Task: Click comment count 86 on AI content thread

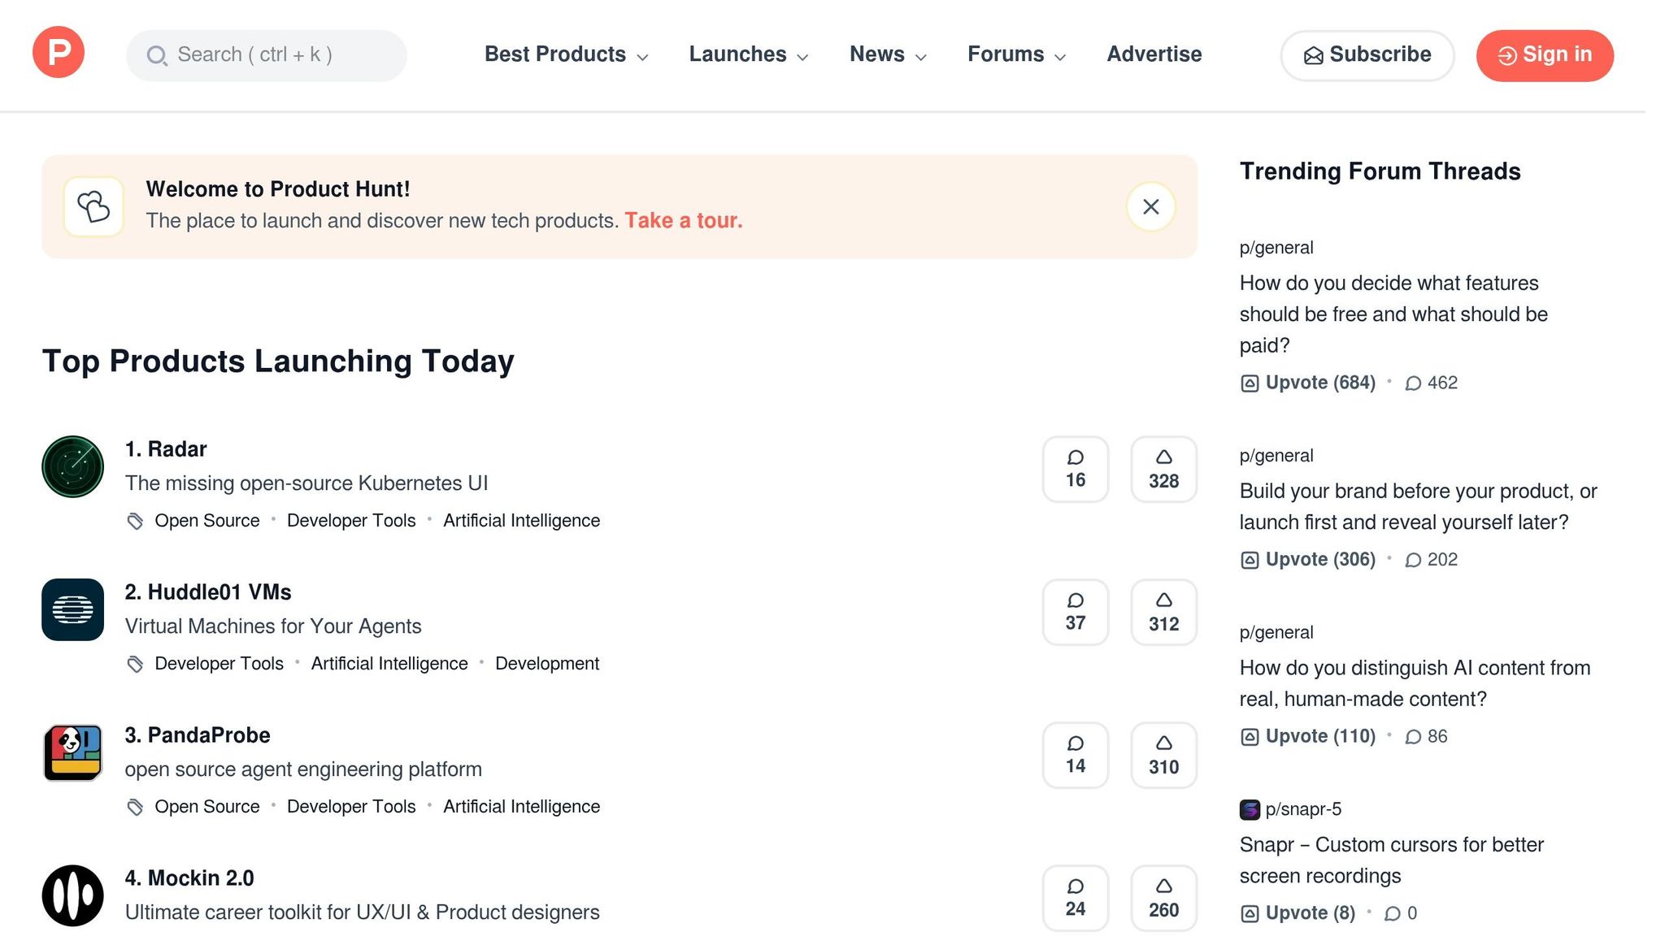Action: (x=1426, y=736)
